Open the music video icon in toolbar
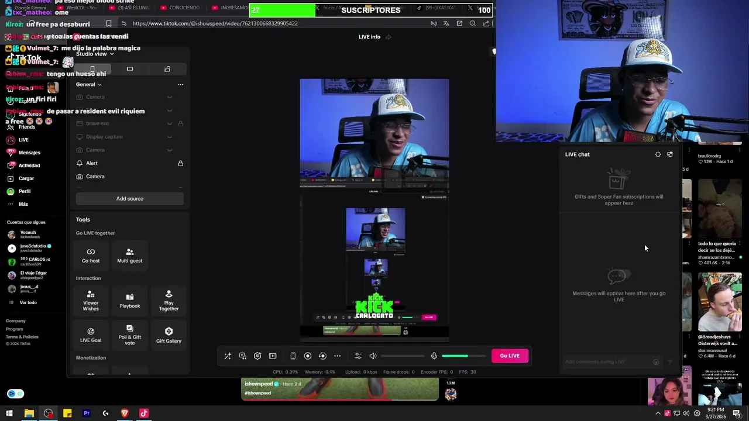Screen dimensions: 749x421 pos(243,356)
